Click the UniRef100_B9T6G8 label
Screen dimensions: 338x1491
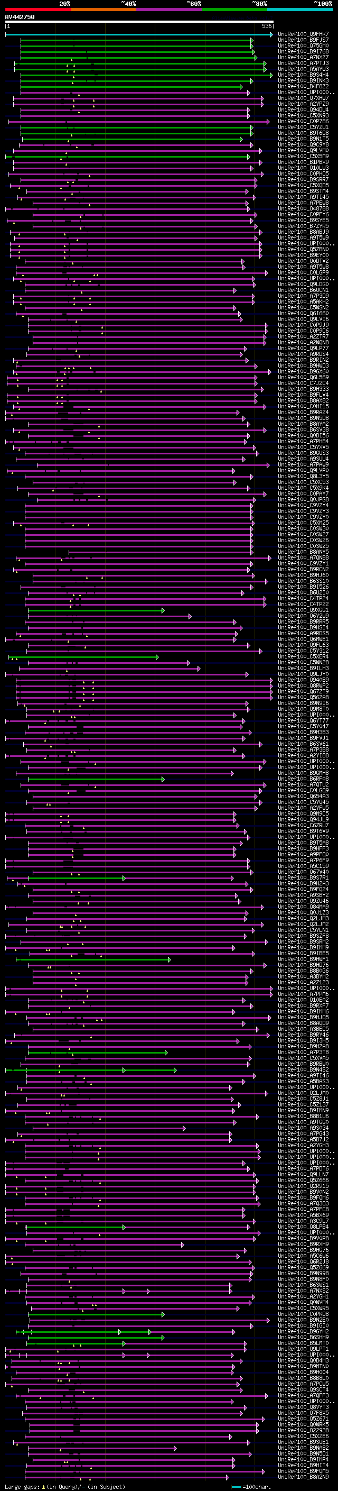pos(303,133)
